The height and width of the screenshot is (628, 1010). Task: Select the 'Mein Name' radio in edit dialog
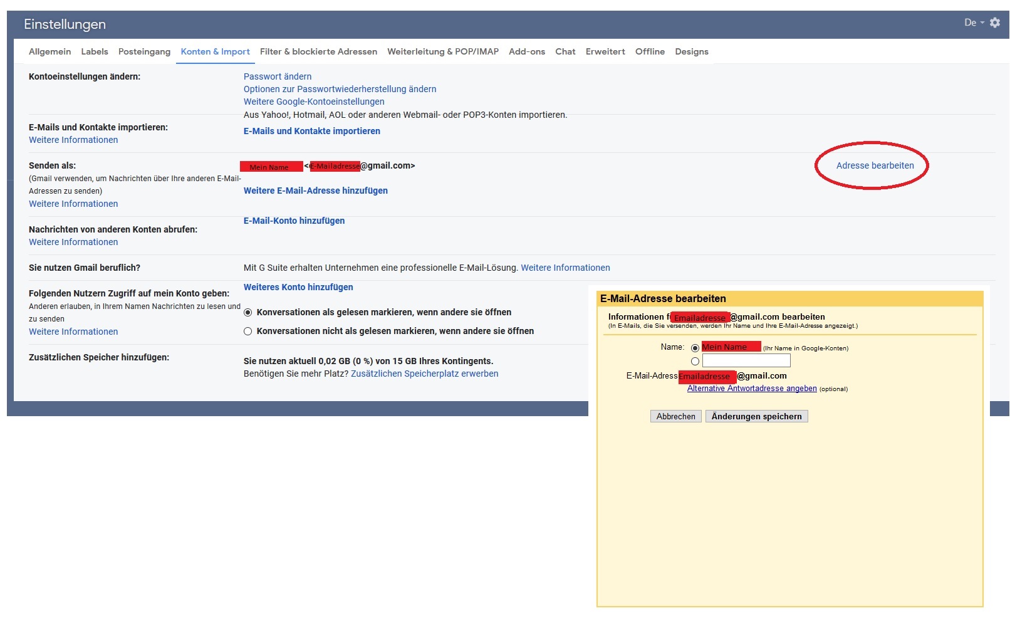pyautogui.click(x=694, y=347)
